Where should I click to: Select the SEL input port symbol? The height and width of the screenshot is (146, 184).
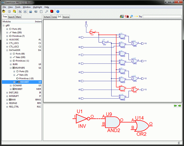86,26
